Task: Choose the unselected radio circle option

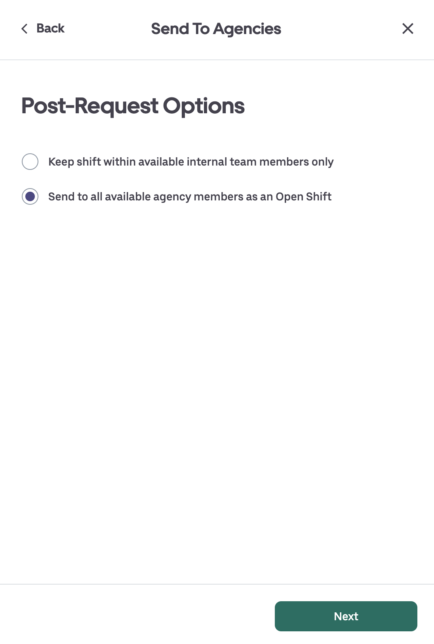Action: coord(30,162)
